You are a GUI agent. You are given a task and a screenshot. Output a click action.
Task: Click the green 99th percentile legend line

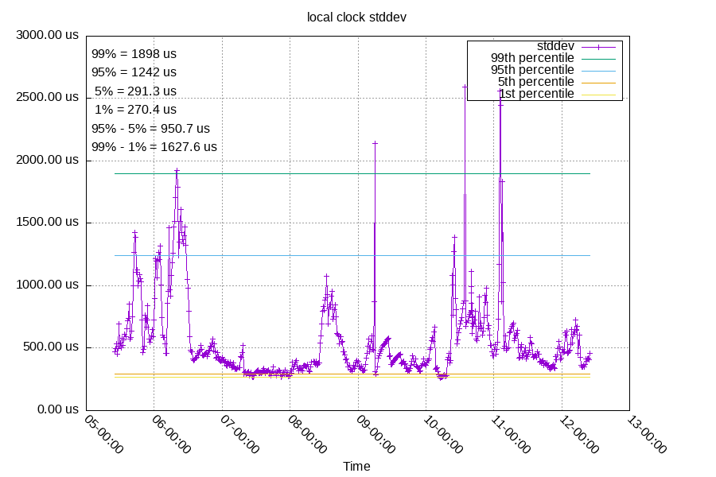tap(598, 58)
